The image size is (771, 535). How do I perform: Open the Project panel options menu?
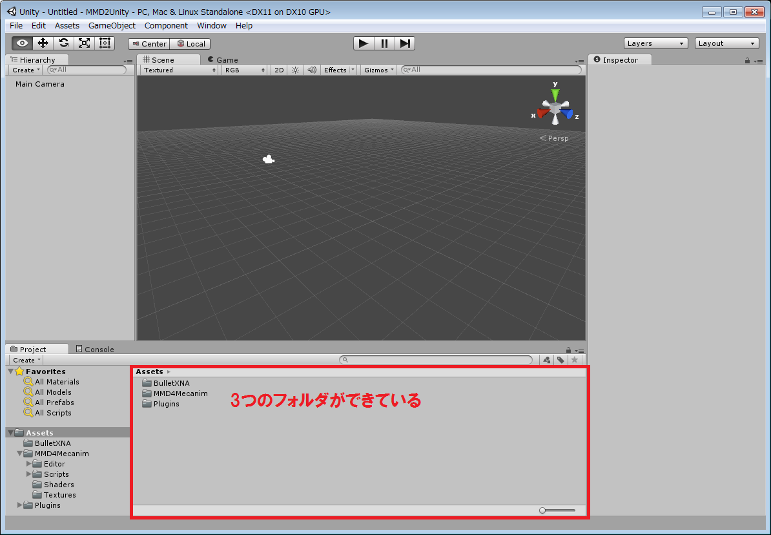coord(580,350)
